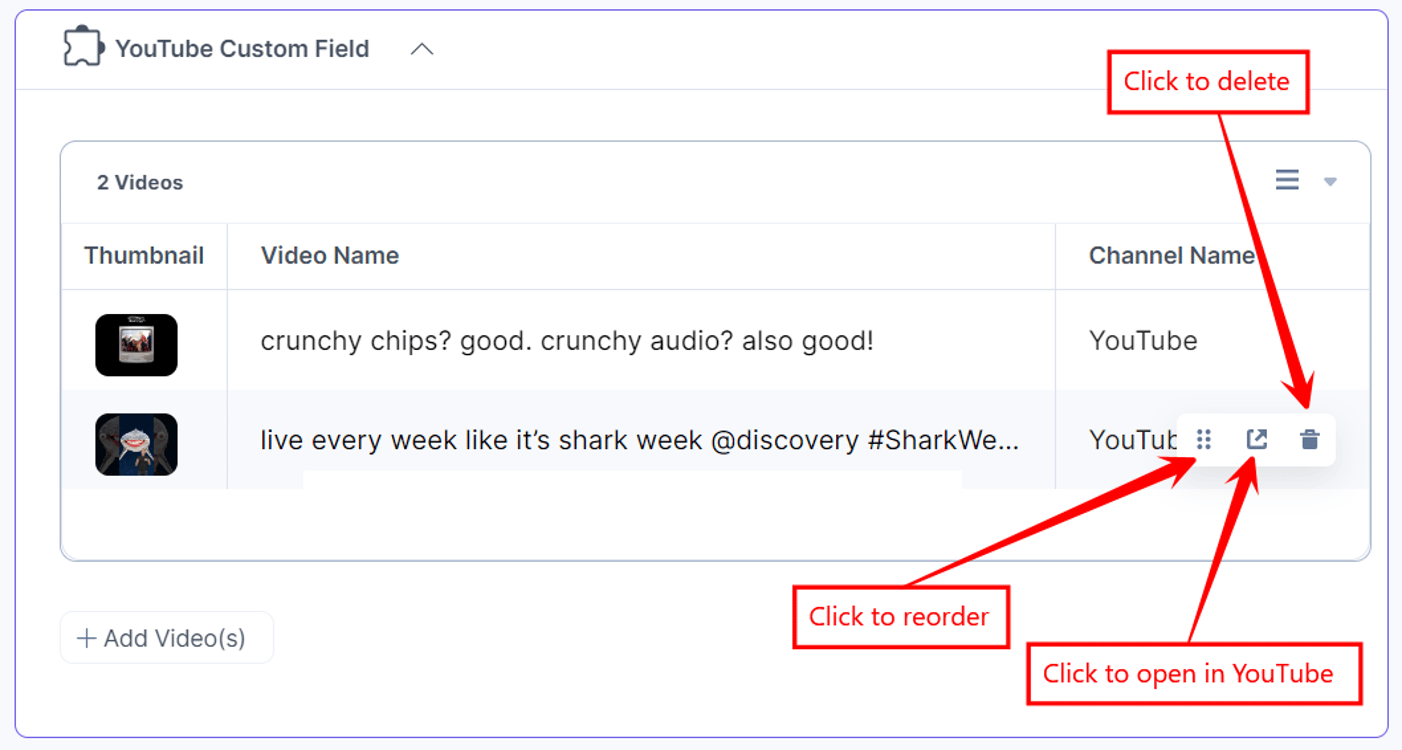Viewport: 1402px width, 750px height.
Task: Select the live every week video title
Action: point(640,440)
